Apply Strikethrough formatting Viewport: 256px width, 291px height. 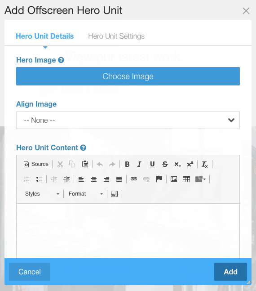coord(165,164)
